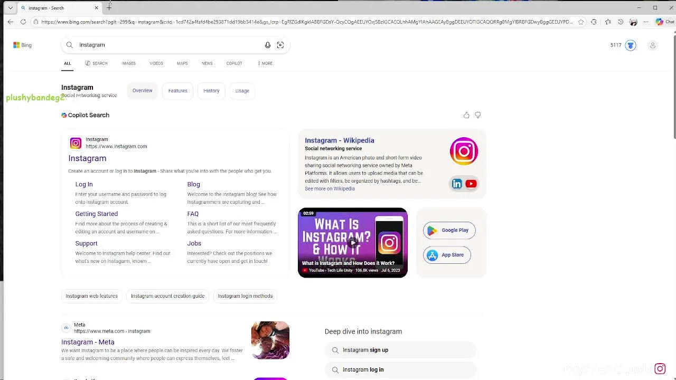
Task: Open the Instagram - Meta result
Action: click(88, 342)
